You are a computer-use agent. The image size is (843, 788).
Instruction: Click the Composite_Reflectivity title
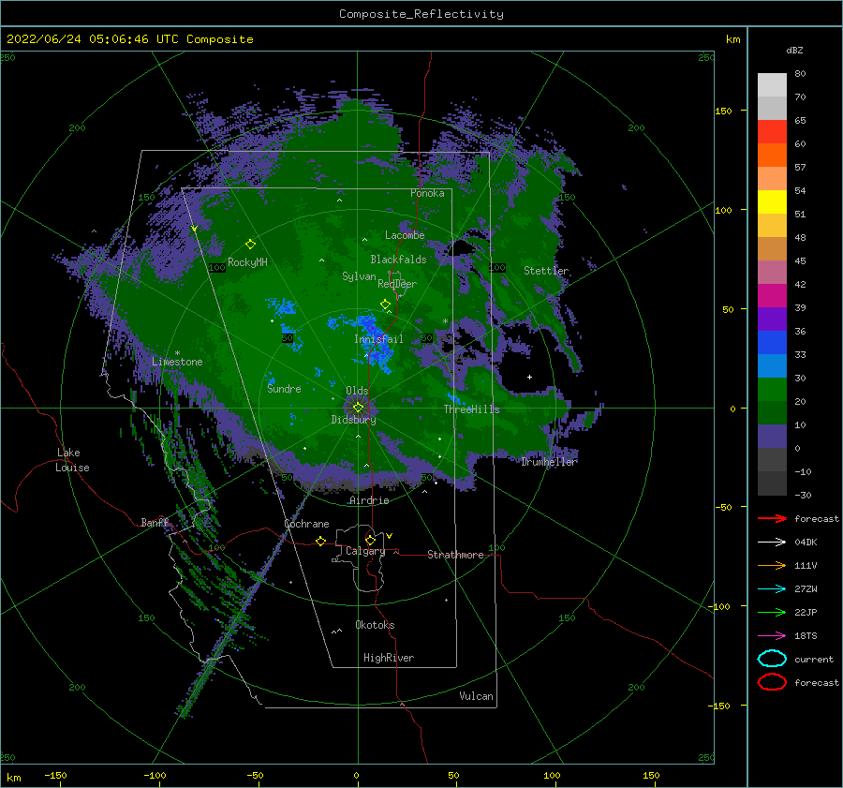pyautogui.click(x=421, y=14)
